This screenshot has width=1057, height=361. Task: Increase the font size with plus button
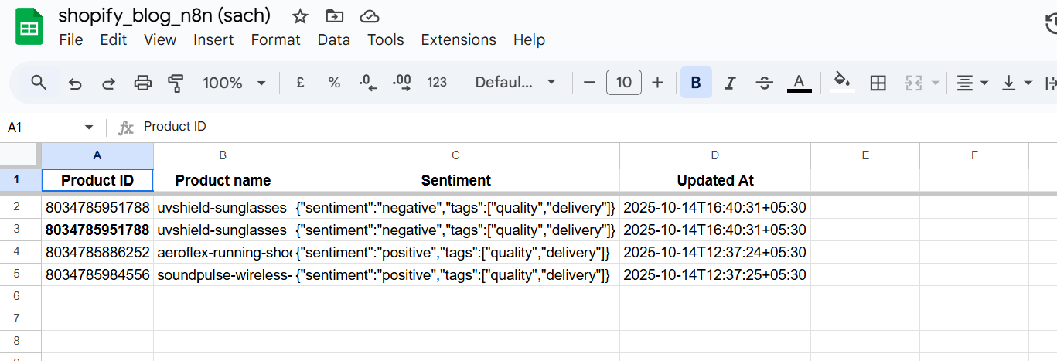point(658,83)
